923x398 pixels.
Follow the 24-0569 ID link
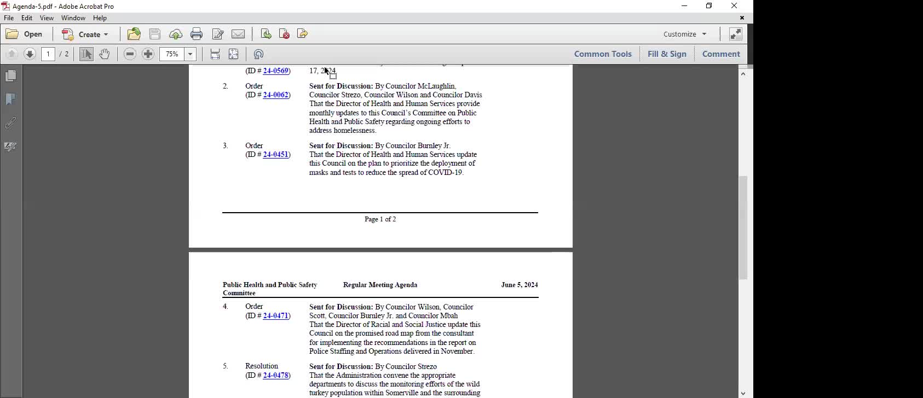[275, 71]
